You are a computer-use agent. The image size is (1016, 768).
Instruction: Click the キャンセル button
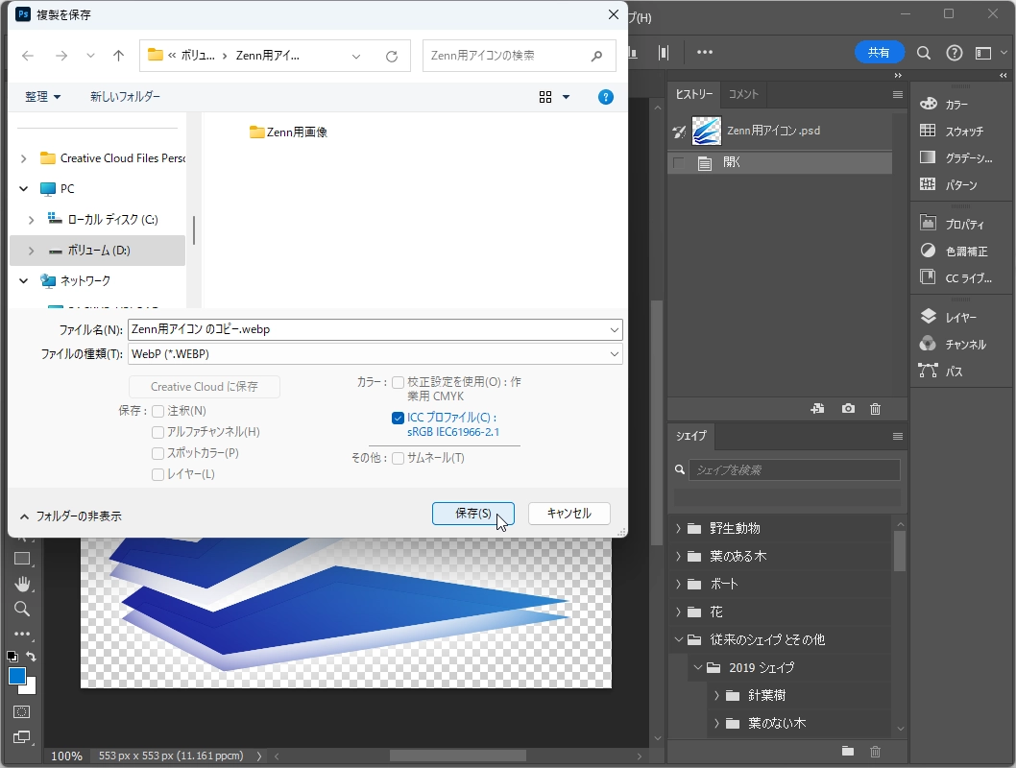tap(568, 514)
